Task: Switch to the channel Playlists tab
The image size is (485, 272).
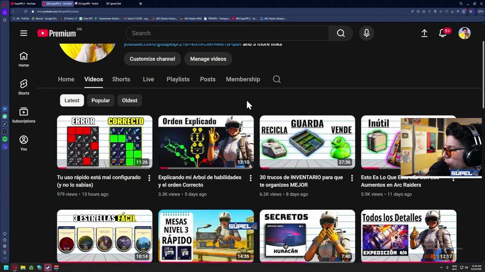Action: click(178, 79)
